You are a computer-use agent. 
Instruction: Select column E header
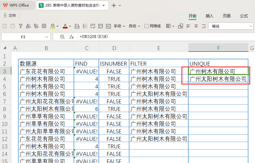pos(159,48)
